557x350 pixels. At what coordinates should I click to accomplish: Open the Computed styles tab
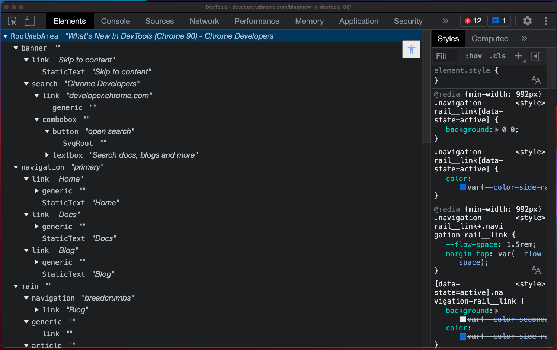click(490, 39)
